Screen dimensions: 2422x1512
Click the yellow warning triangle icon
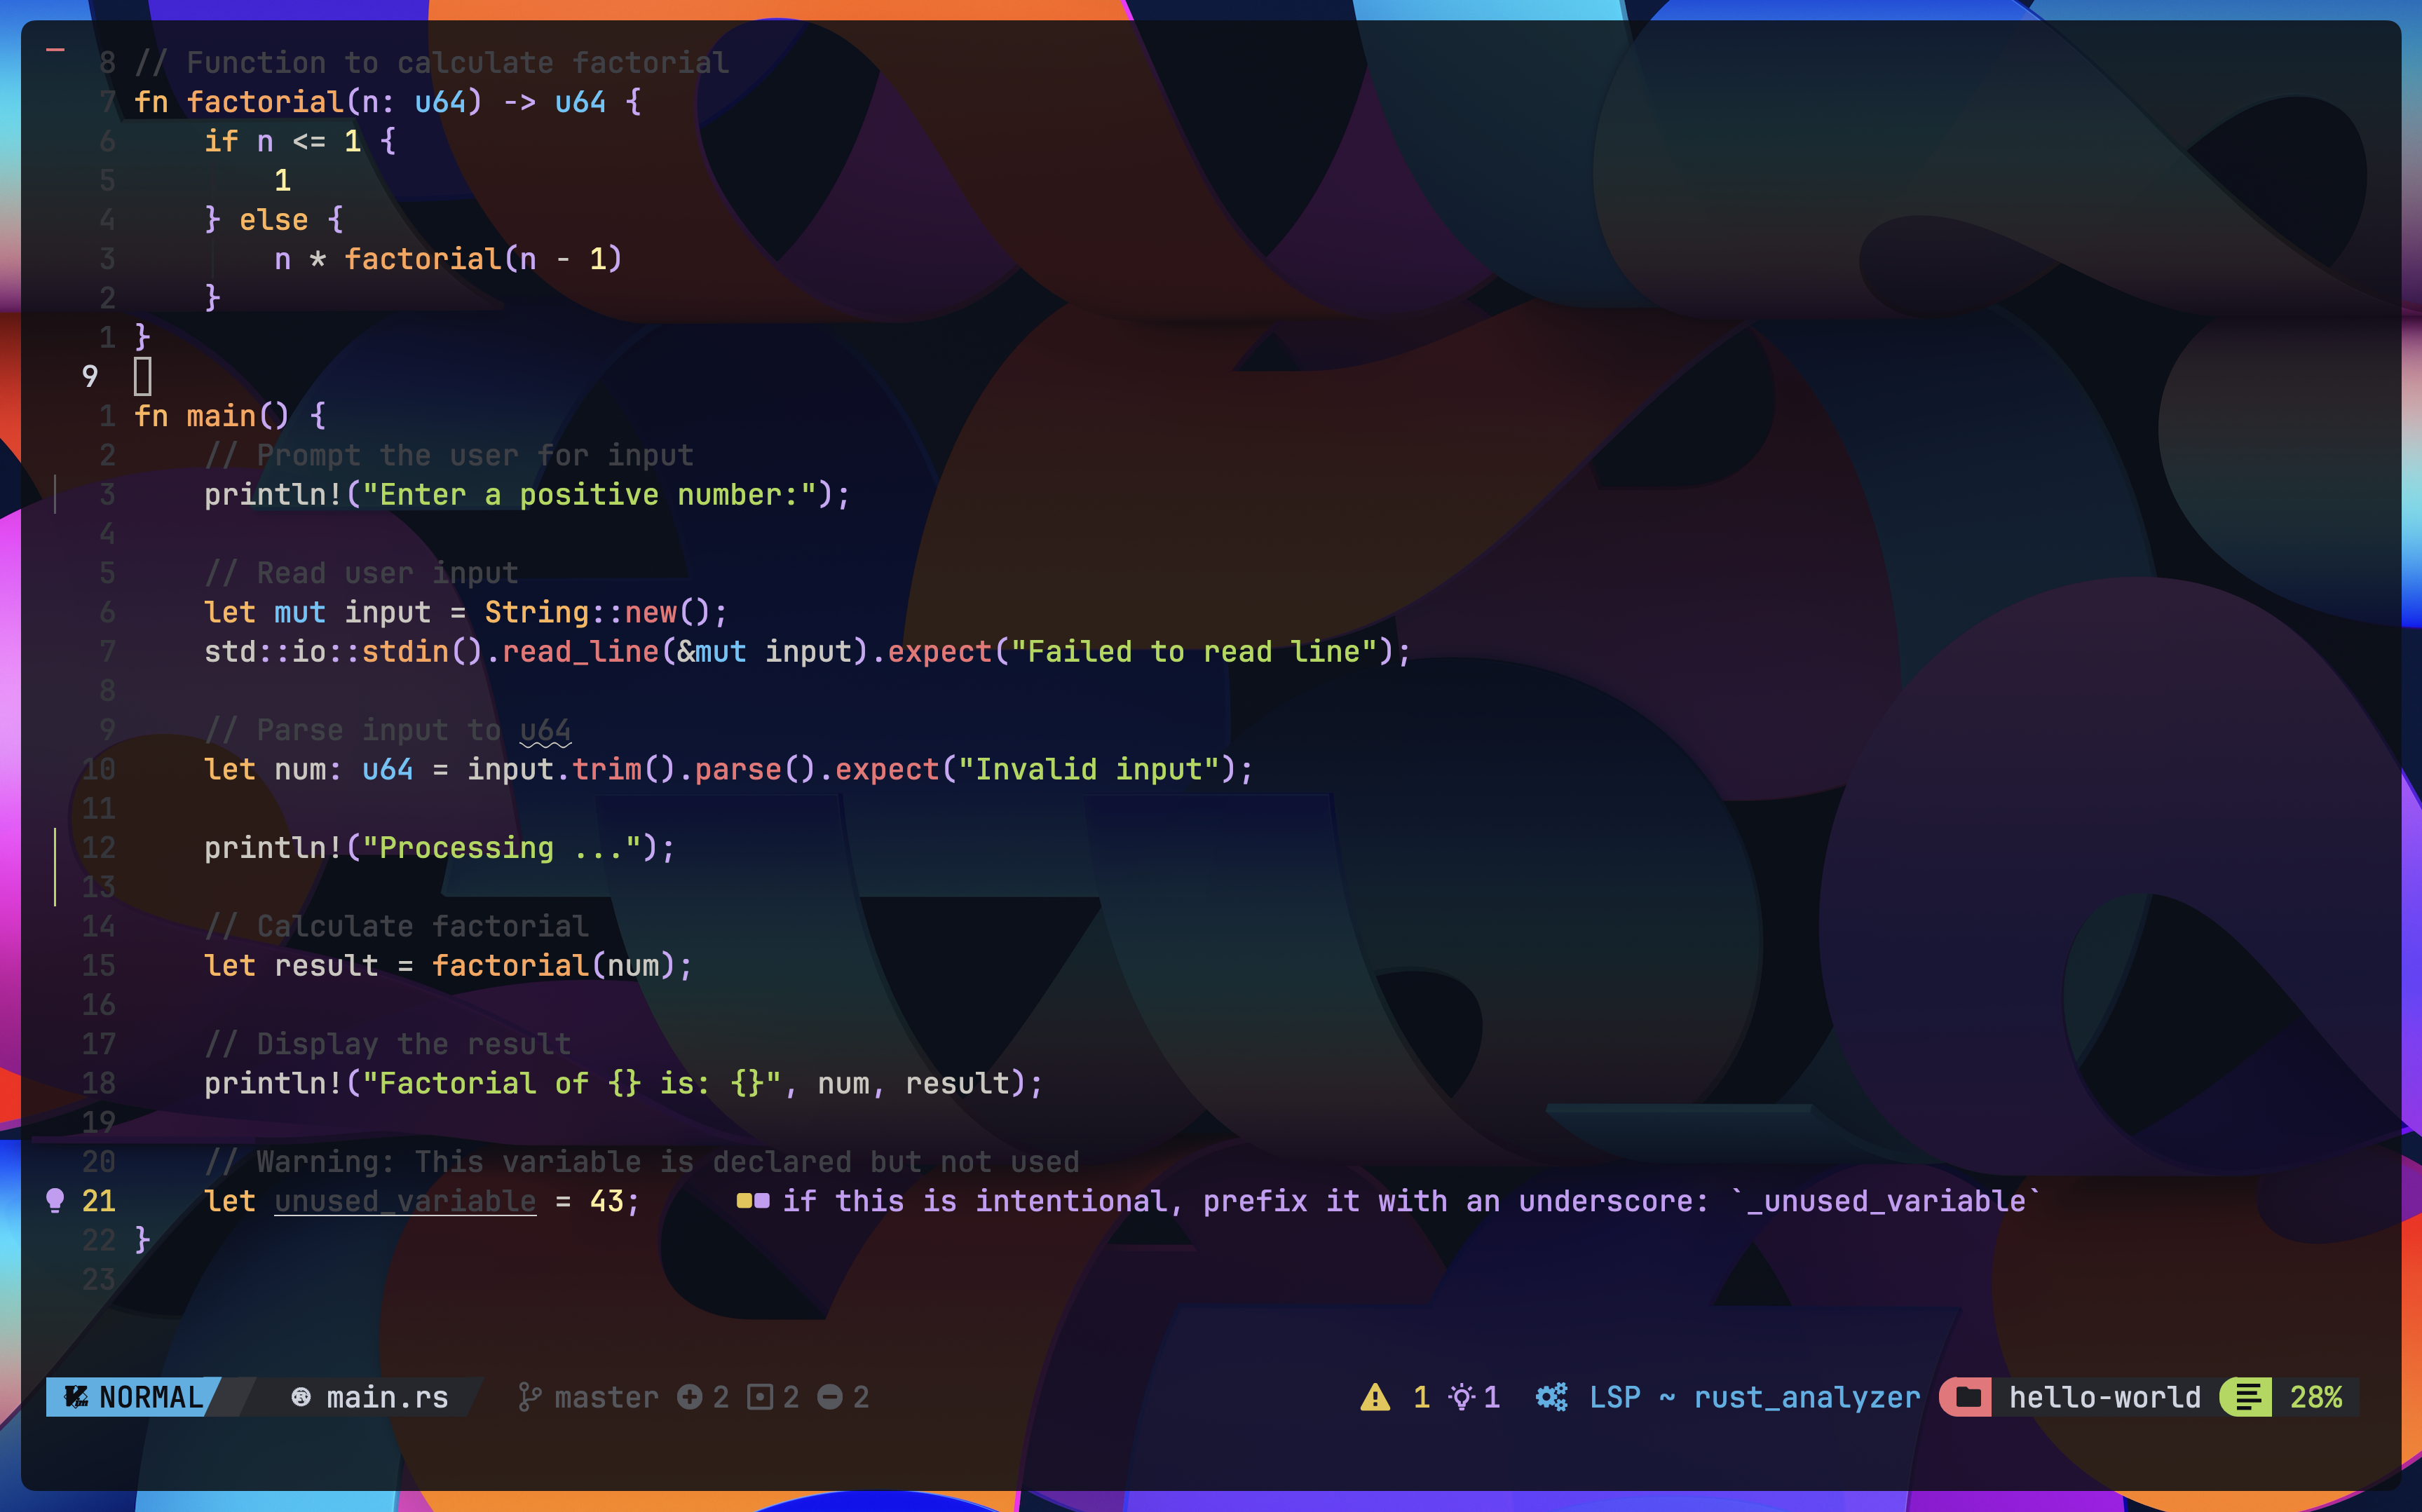point(1375,1396)
